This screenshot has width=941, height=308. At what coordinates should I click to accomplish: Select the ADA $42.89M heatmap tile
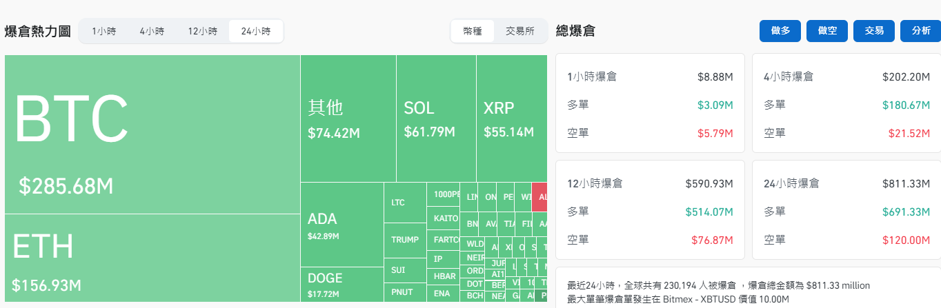point(342,225)
